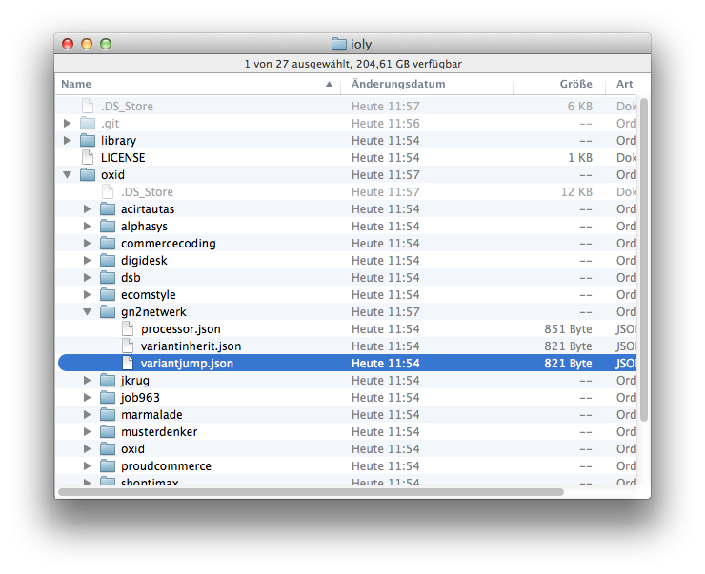705x574 pixels.
Task: Click the gn2netwerk folder icon
Action: pyautogui.click(x=108, y=311)
